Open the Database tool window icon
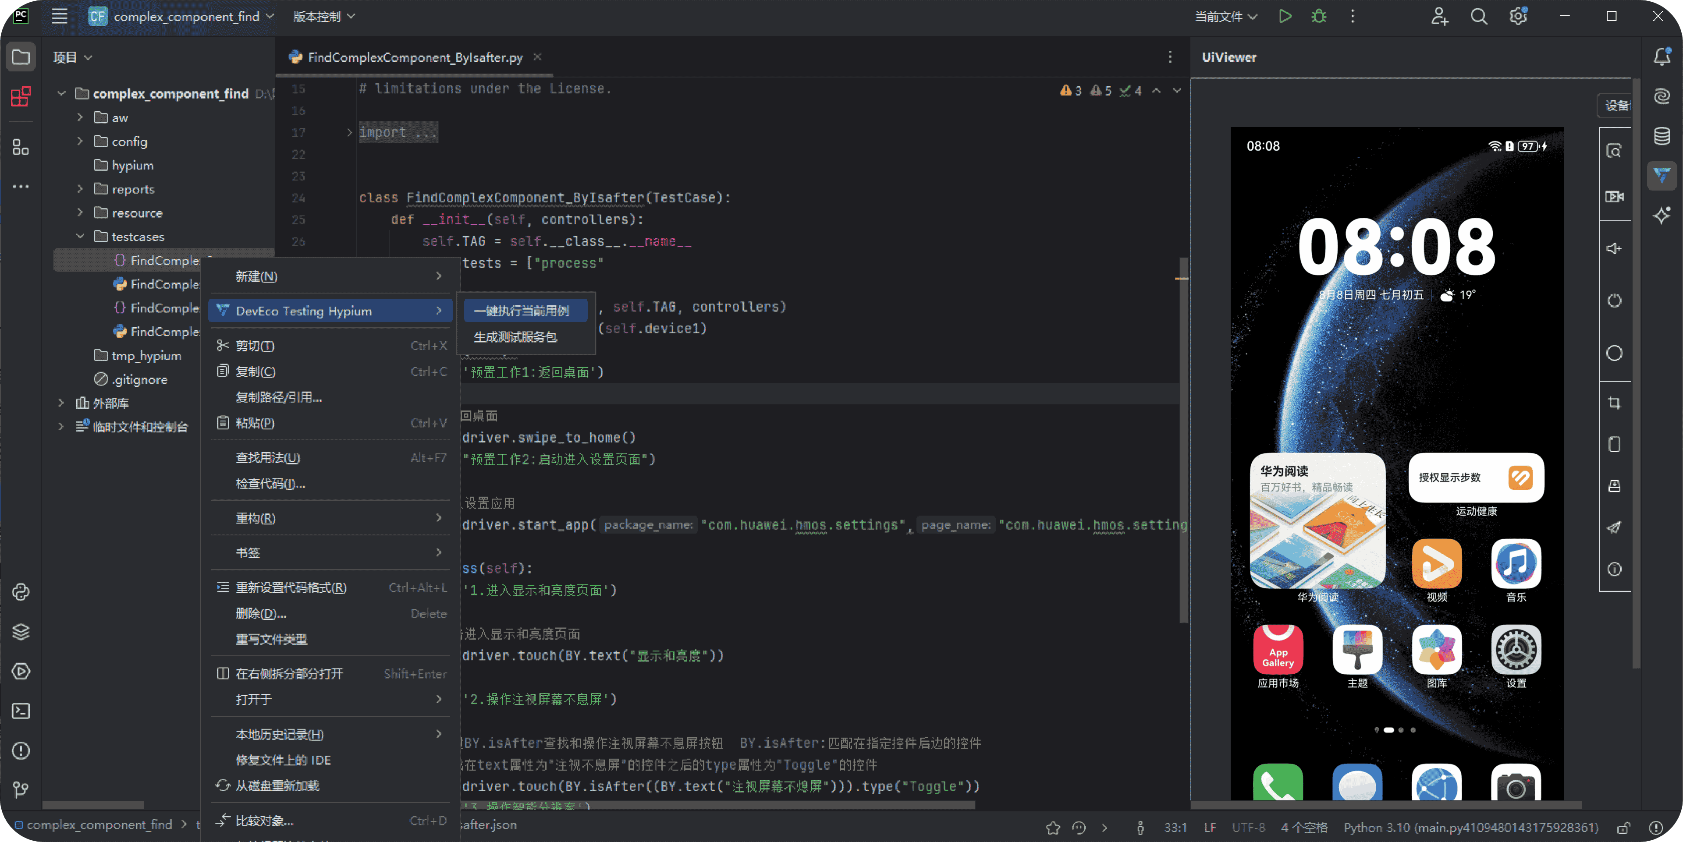Image resolution: width=1683 pixels, height=842 pixels. pyautogui.click(x=1662, y=136)
